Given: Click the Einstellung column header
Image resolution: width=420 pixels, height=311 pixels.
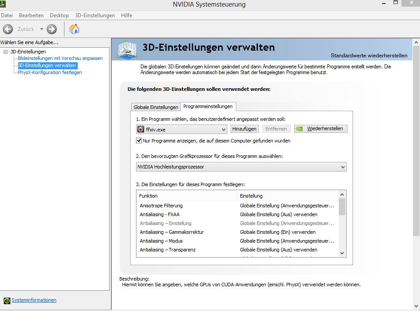Looking at the screenshot, I should (x=288, y=196).
